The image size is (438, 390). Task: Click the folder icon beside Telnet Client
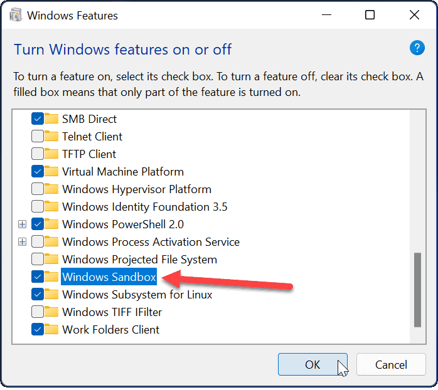click(51, 136)
